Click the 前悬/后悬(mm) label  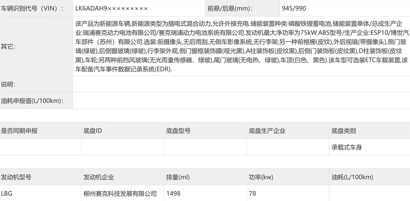point(230,8)
